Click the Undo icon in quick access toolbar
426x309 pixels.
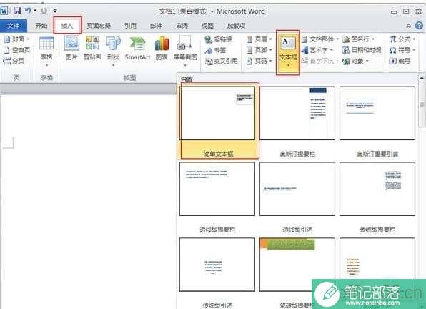[28, 11]
